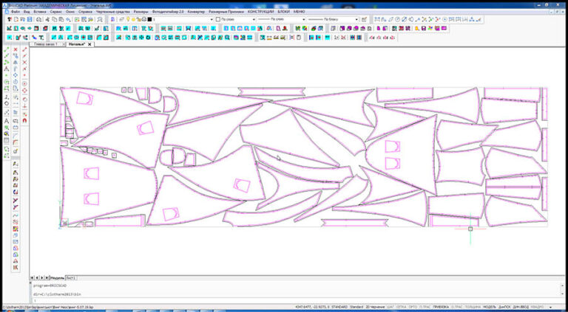
Task: Open the Фотодигитайзер 2.0 menu
Action: pos(168,12)
